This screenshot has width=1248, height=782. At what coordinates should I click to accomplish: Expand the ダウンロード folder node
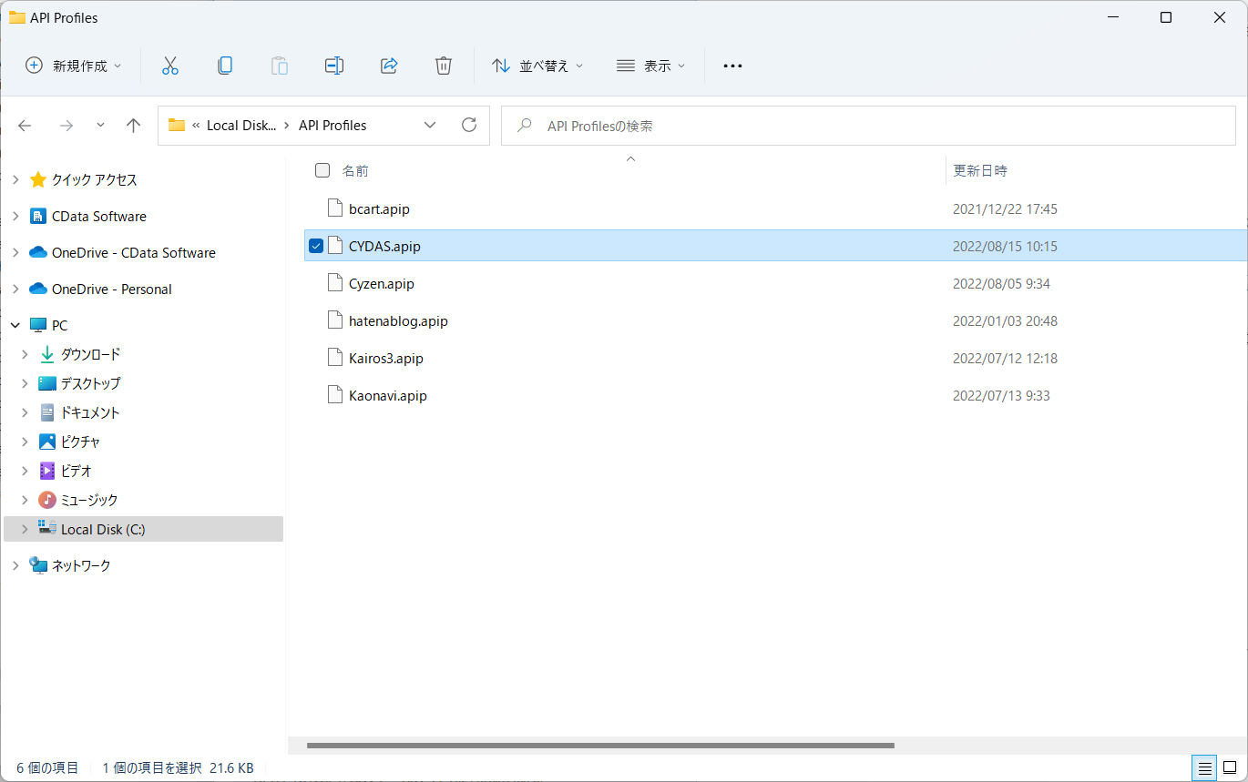[x=25, y=354]
